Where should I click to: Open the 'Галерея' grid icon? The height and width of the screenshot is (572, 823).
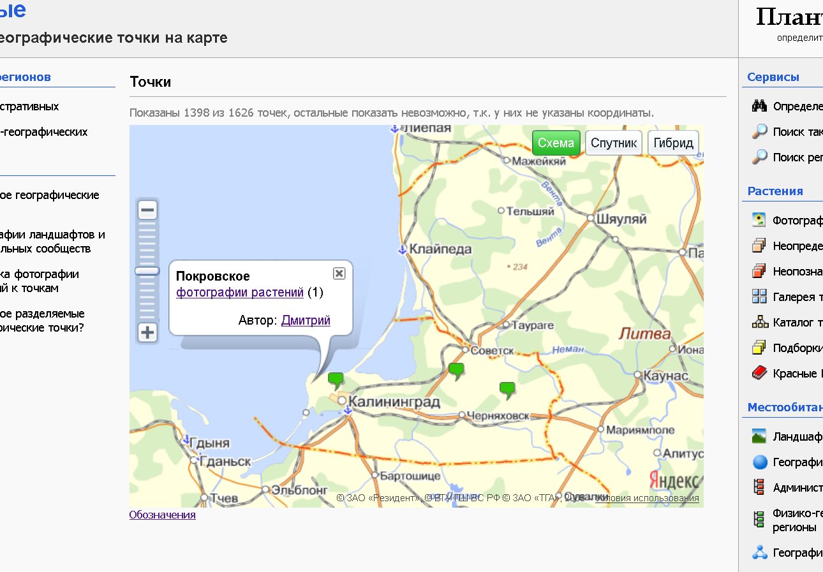coord(759,297)
